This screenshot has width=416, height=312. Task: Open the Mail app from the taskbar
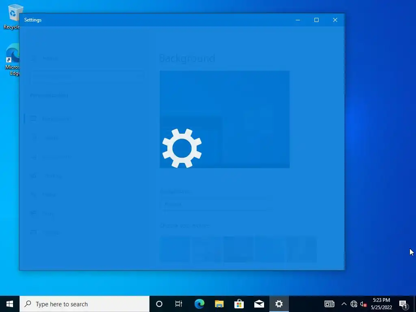pyautogui.click(x=259, y=304)
